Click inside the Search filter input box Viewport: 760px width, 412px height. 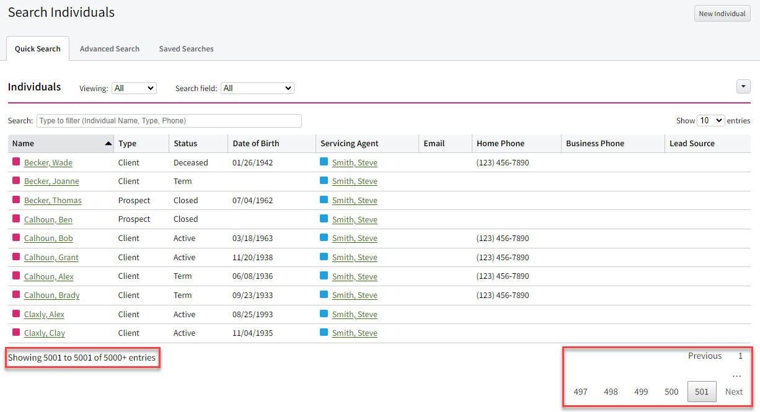(x=169, y=120)
